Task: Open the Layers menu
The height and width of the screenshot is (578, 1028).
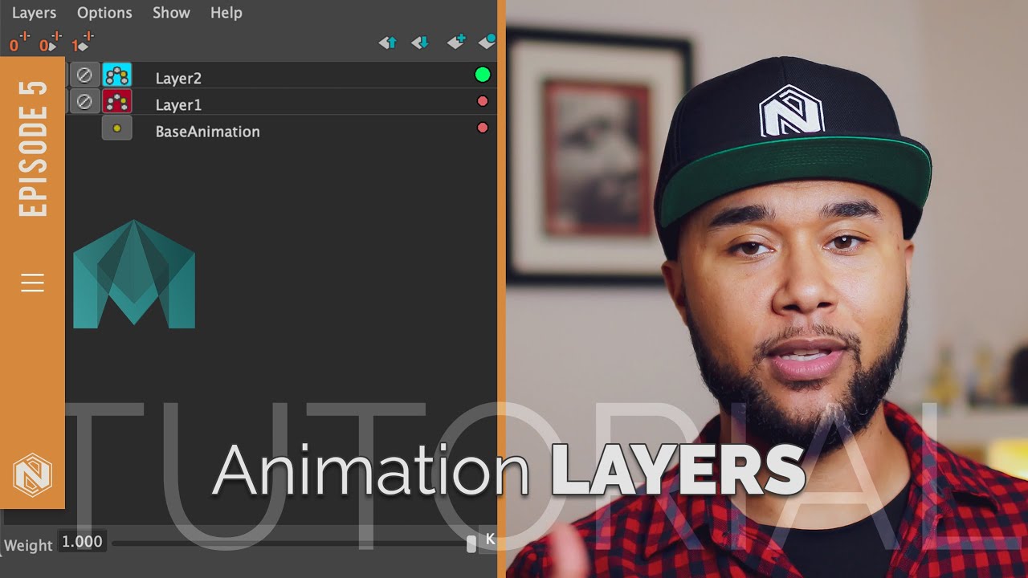Action: coord(34,12)
